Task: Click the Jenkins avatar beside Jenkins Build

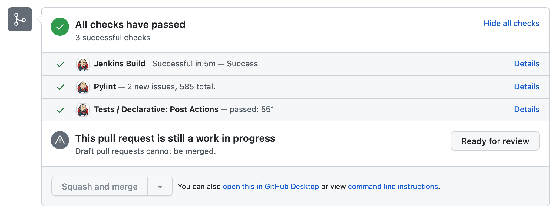Action: click(x=83, y=64)
